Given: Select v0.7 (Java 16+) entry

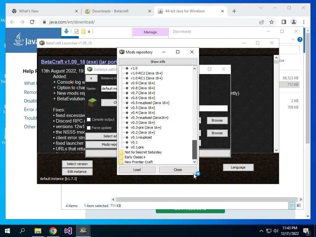Looking at the screenshot, I should pyautogui.click(x=143, y=93).
